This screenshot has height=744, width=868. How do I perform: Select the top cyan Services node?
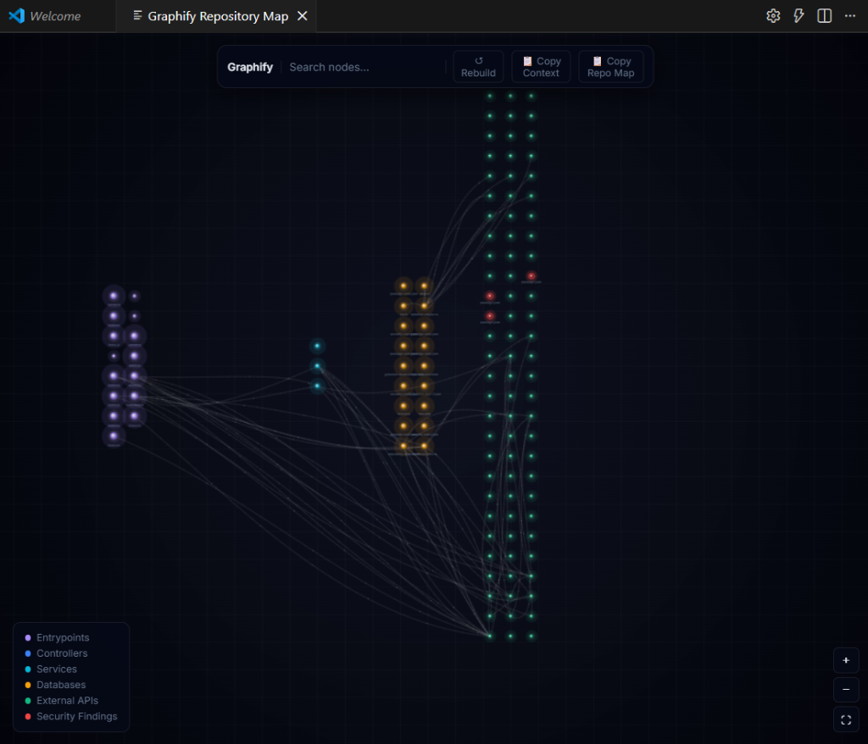[317, 346]
